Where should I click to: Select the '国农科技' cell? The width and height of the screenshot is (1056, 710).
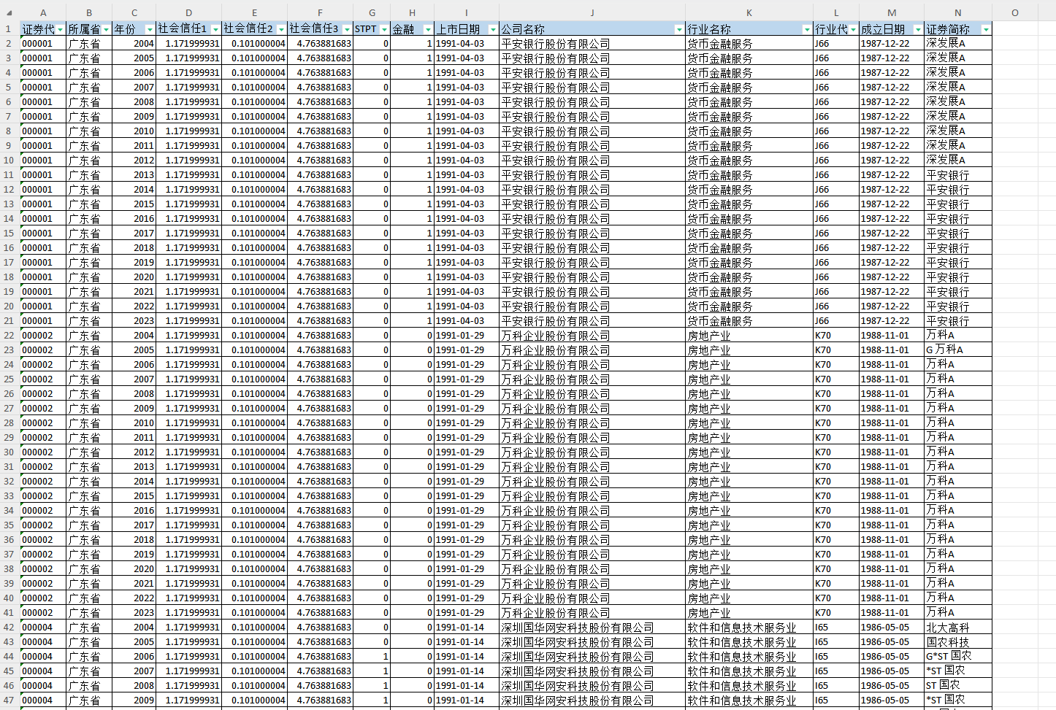coord(958,642)
